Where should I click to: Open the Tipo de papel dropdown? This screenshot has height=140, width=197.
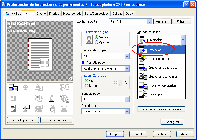(x=127, y=111)
